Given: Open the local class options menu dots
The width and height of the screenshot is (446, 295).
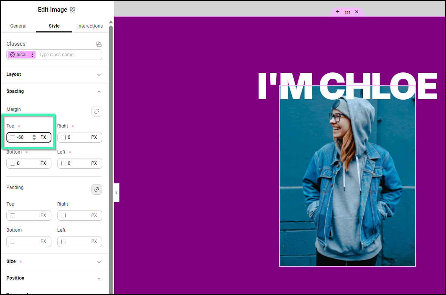Looking at the screenshot, I should pyautogui.click(x=33, y=55).
